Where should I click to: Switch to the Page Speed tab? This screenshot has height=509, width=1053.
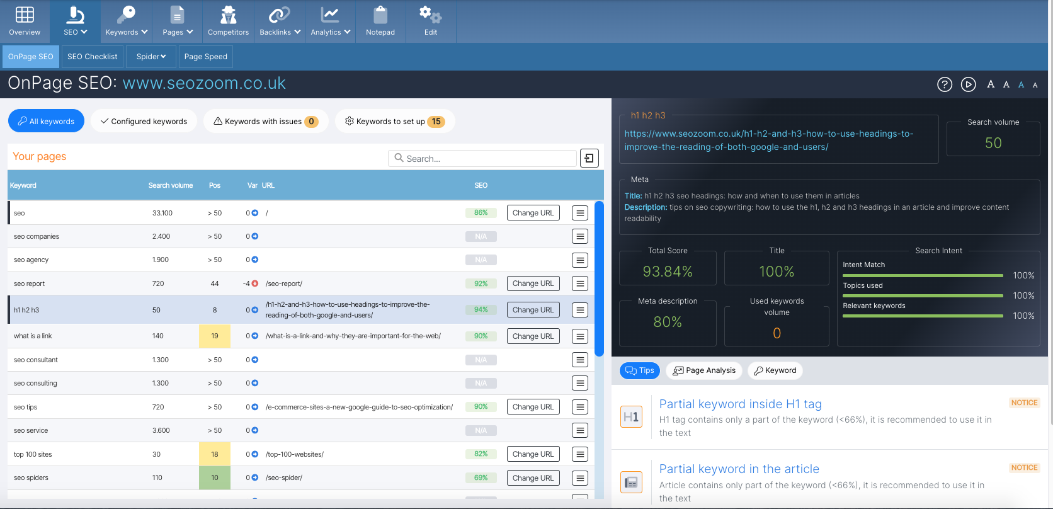[206, 57]
